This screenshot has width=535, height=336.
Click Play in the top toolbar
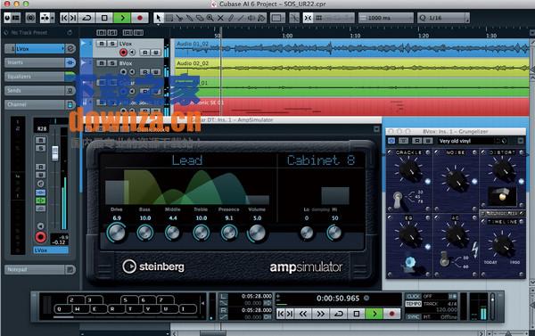[x=122, y=18]
